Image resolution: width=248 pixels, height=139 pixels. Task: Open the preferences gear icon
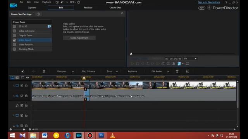(79, 2)
